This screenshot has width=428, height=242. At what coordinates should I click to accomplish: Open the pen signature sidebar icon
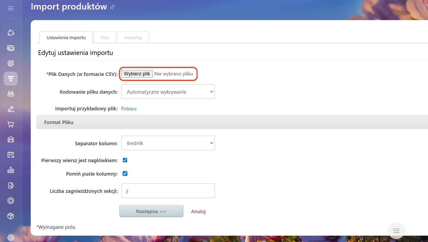pyautogui.click(x=11, y=109)
